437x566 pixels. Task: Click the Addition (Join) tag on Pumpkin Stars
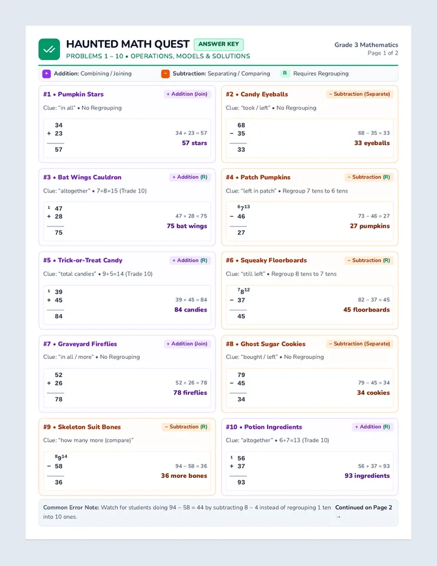187,94
